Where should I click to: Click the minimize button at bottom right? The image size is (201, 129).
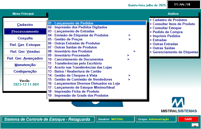click(195, 125)
